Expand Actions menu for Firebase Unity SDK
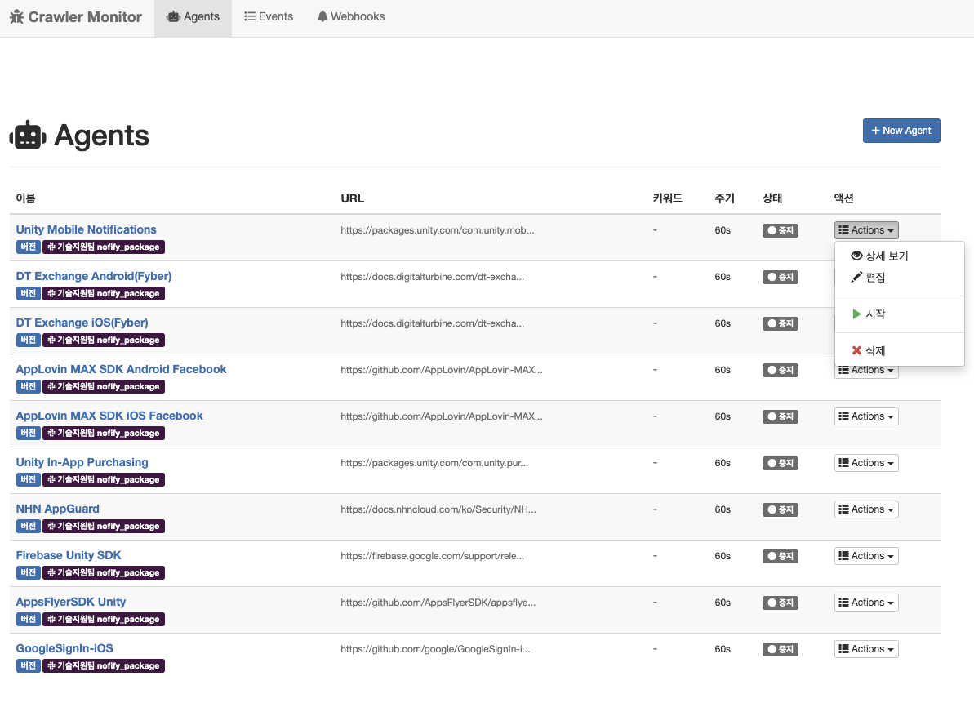Viewport: 974px width, 703px height. pyautogui.click(x=866, y=556)
